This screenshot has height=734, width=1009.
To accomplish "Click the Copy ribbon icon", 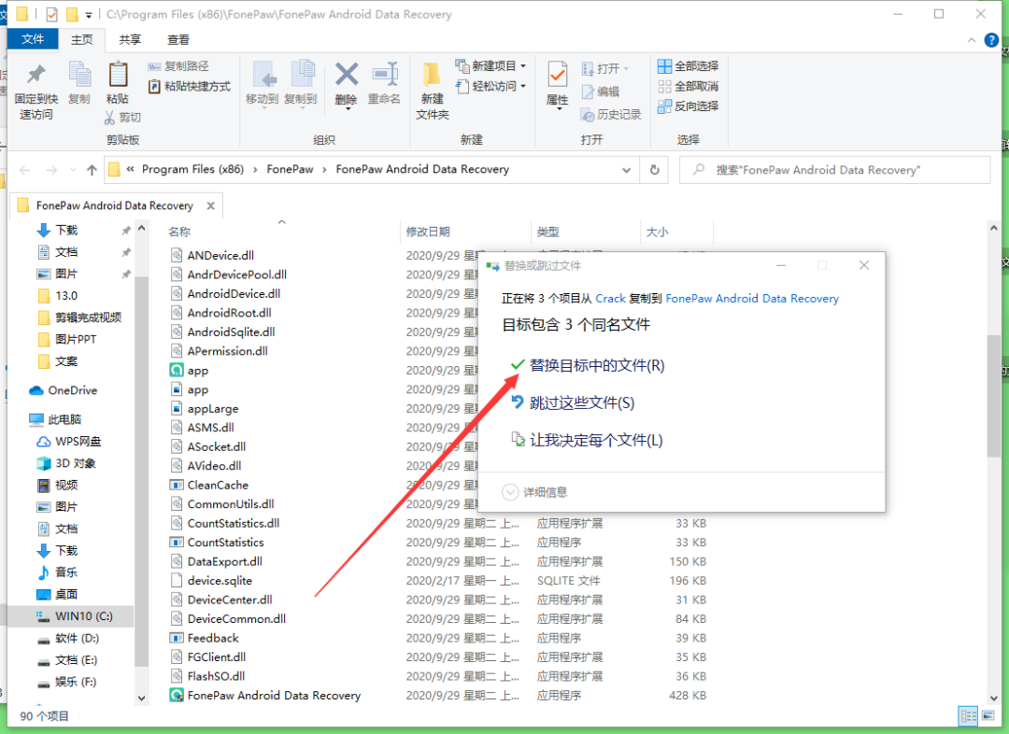I will tap(79, 83).
